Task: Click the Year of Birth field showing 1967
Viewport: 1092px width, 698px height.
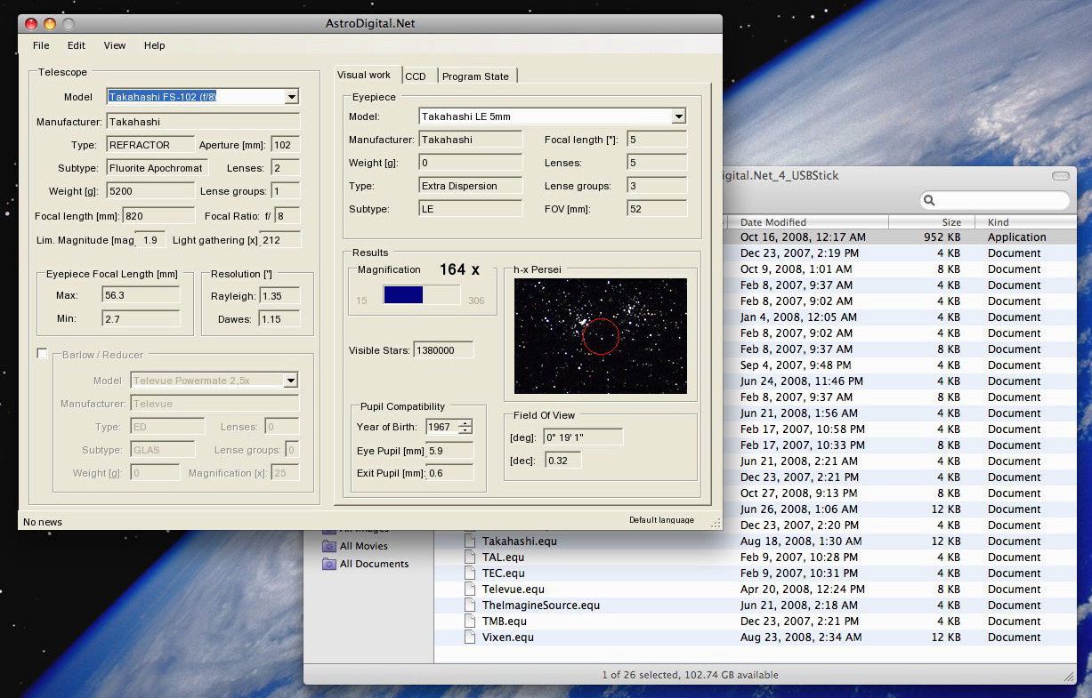Action: tap(442, 427)
